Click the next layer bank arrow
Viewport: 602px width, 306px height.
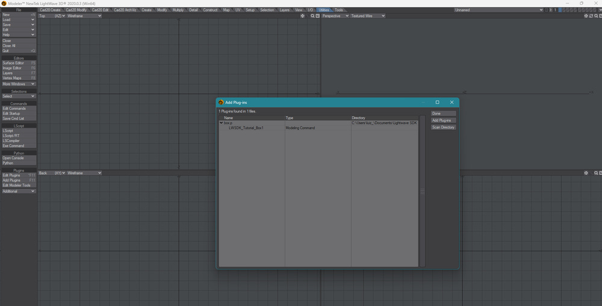(551, 10)
